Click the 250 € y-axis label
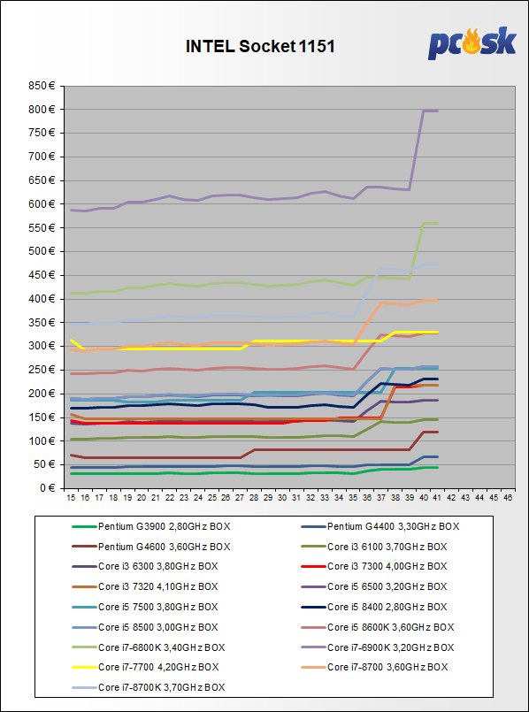This screenshot has width=529, height=712. point(43,370)
